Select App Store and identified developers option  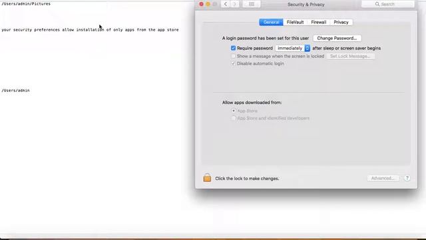(x=234, y=118)
